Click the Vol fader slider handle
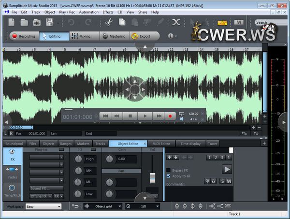 pyautogui.click(x=153, y=177)
